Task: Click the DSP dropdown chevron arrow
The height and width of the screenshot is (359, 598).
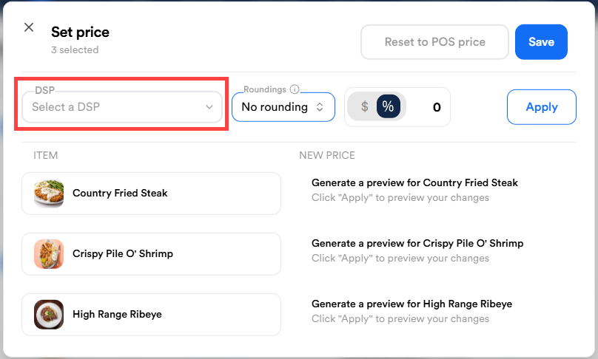Action: pyautogui.click(x=209, y=107)
